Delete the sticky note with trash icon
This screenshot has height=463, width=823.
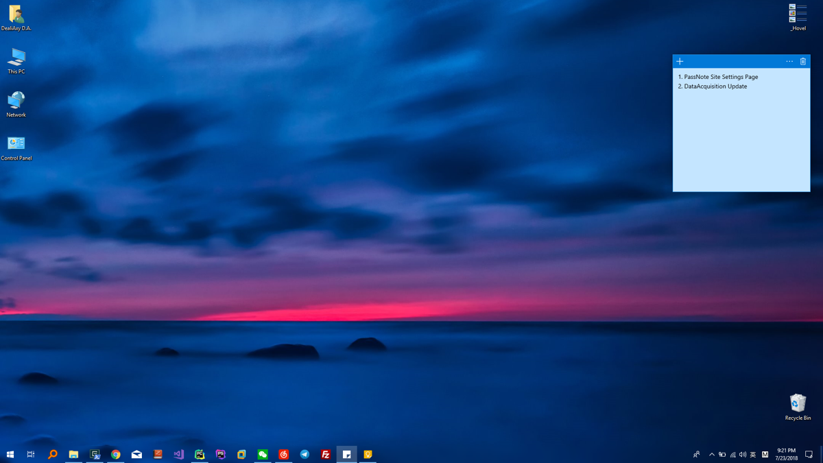803,62
